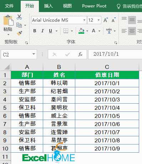The height and width of the screenshot is (164, 142).
Task: Toggle Bold formatting
Action: [x=35, y=31]
